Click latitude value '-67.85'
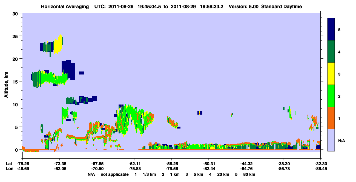356x182 pixels. click(x=97, y=164)
